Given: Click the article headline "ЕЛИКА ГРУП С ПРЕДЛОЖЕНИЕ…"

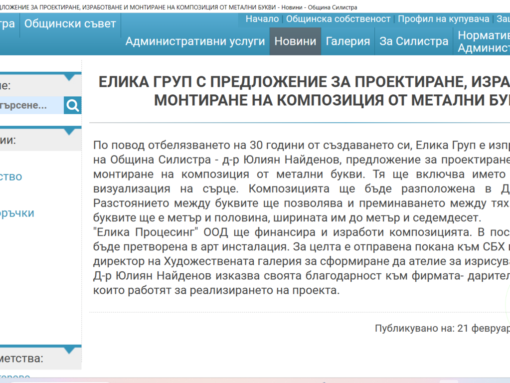Looking at the screenshot, I should tap(304, 91).
